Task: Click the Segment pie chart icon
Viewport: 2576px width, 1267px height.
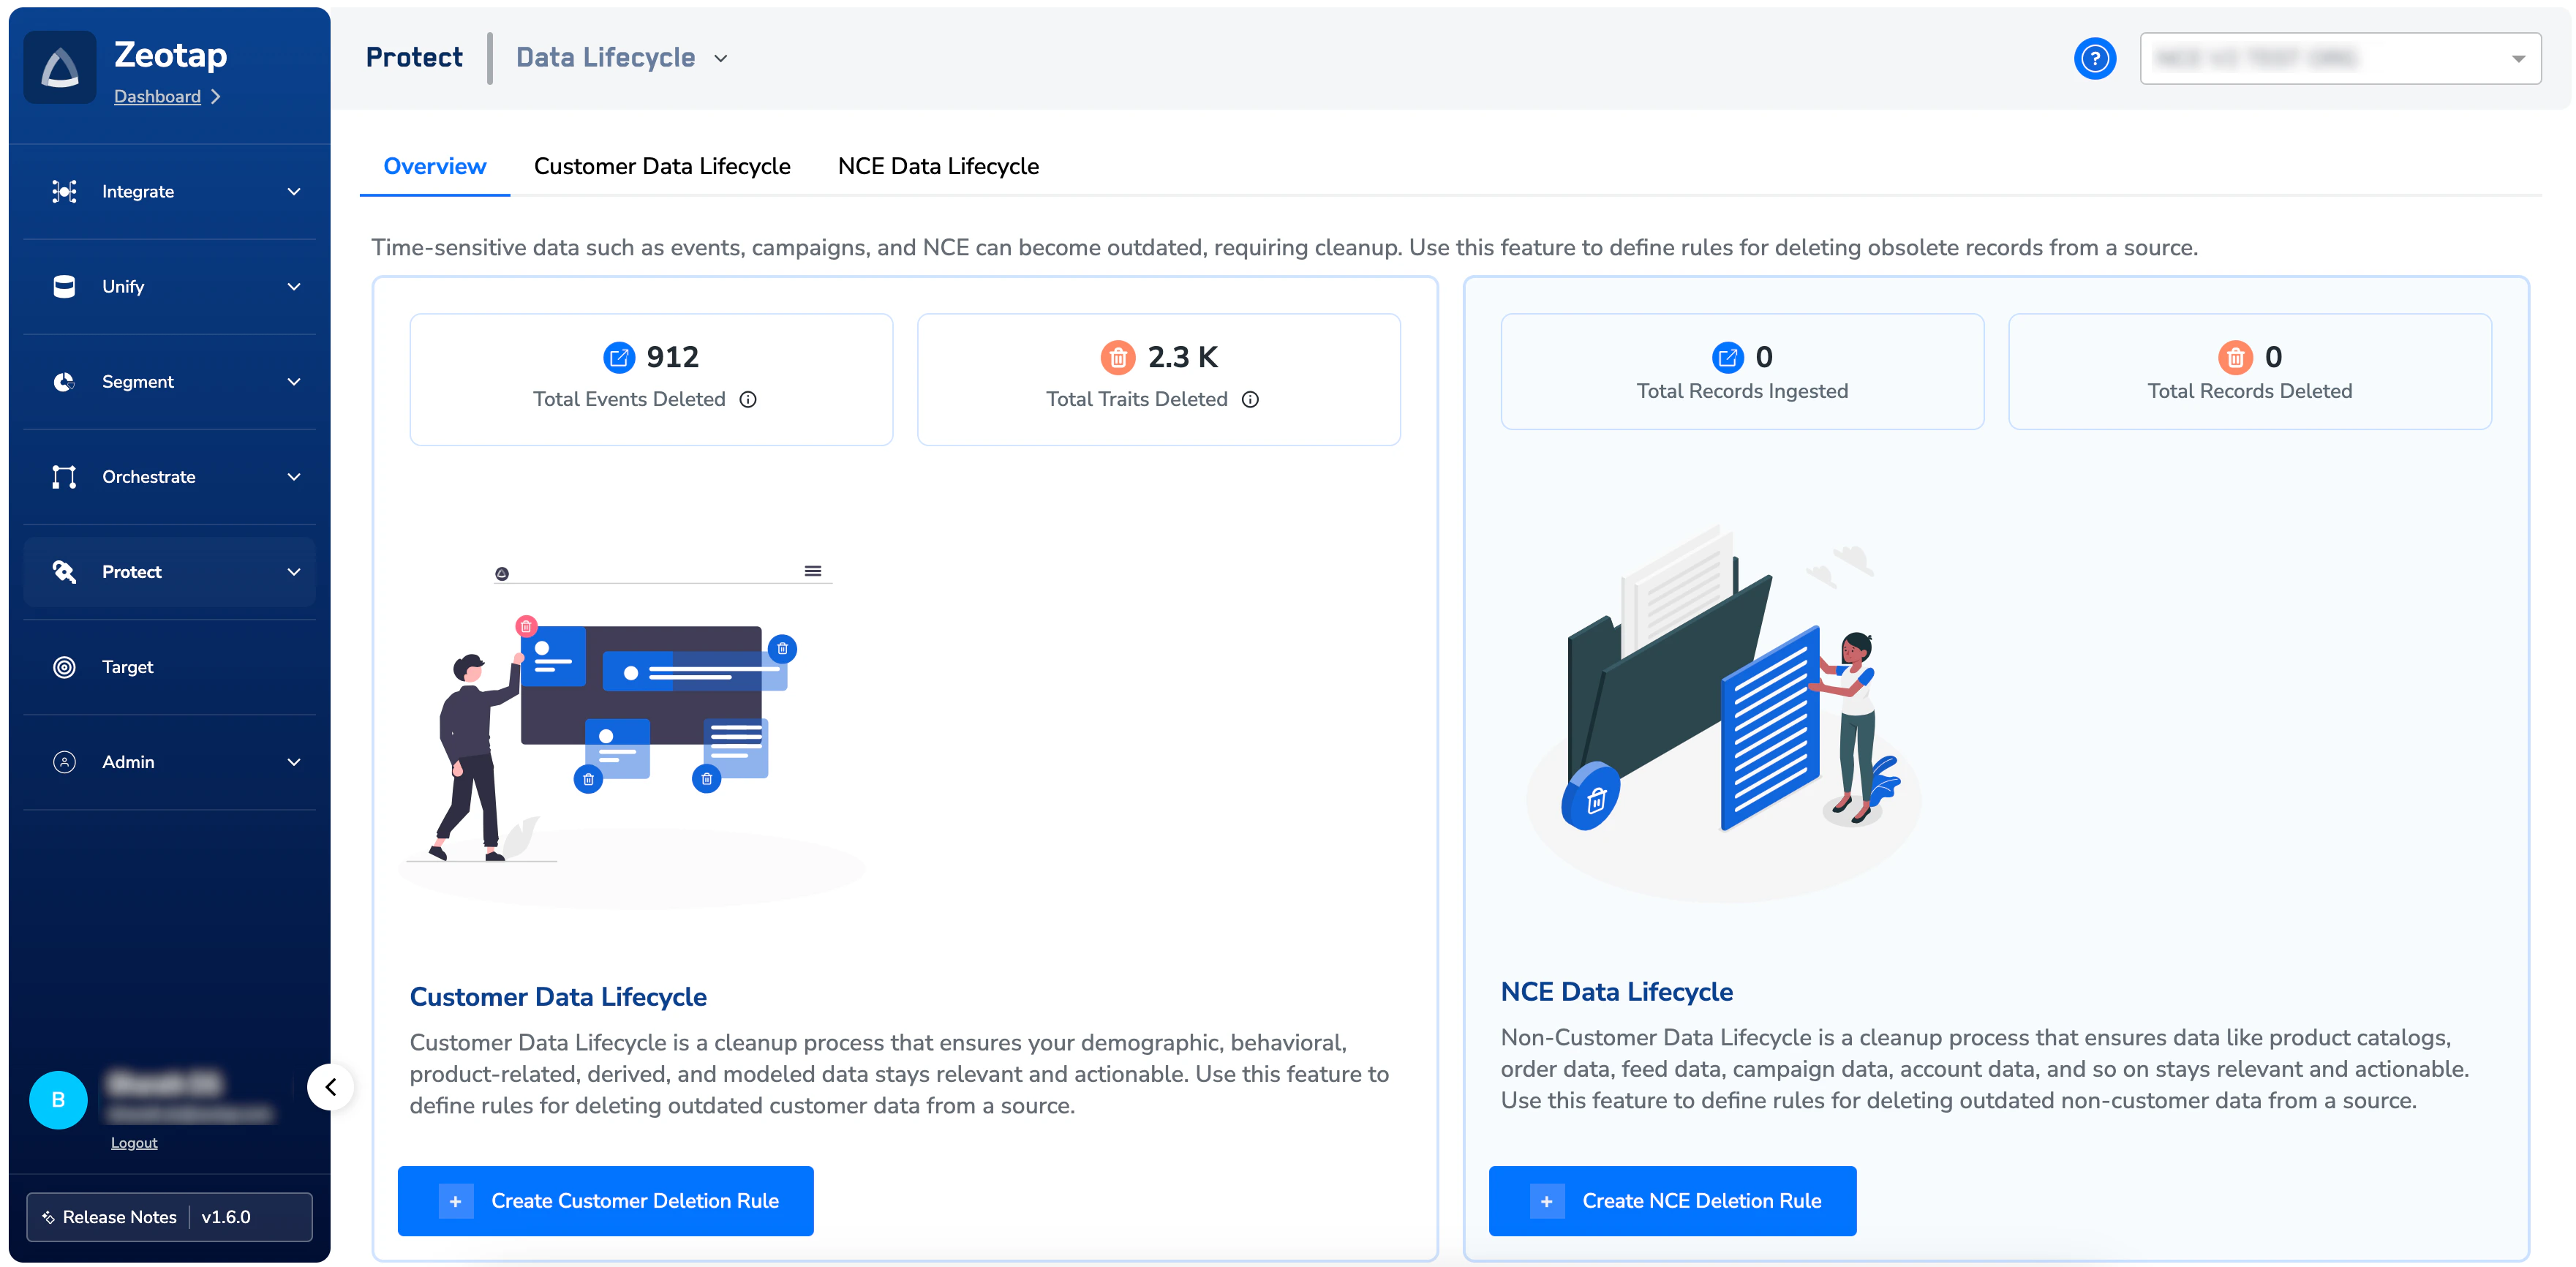Action: (64, 382)
